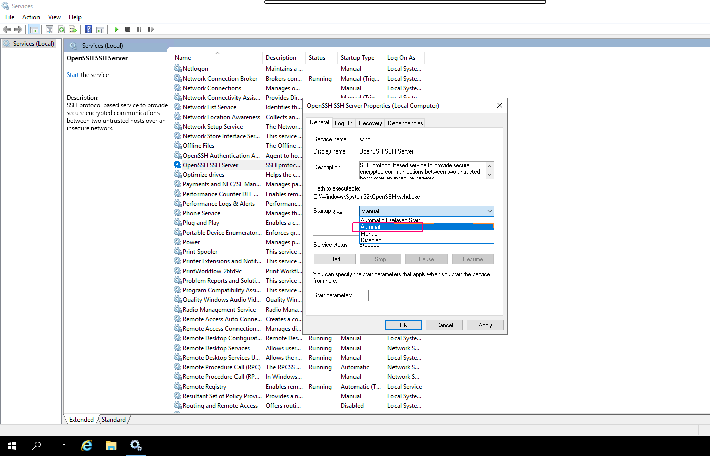The image size is (710, 456).
Task: Click 'Start the service' link in left pane
Action: [73, 75]
